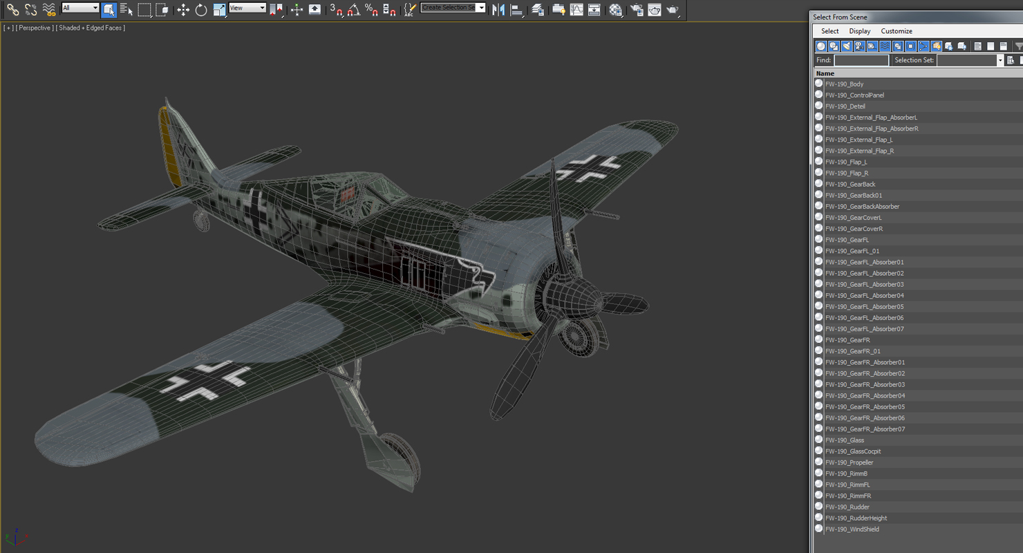Toggle Display XRefs filter
The width and height of the screenshot is (1023, 553).
(911, 46)
